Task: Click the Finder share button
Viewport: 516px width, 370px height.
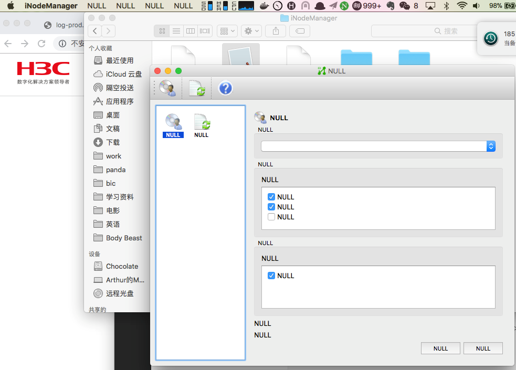Action: point(276,31)
